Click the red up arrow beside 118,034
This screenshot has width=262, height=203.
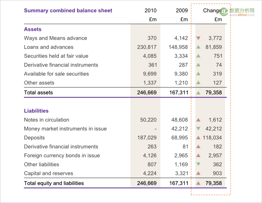click(x=198, y=138)
